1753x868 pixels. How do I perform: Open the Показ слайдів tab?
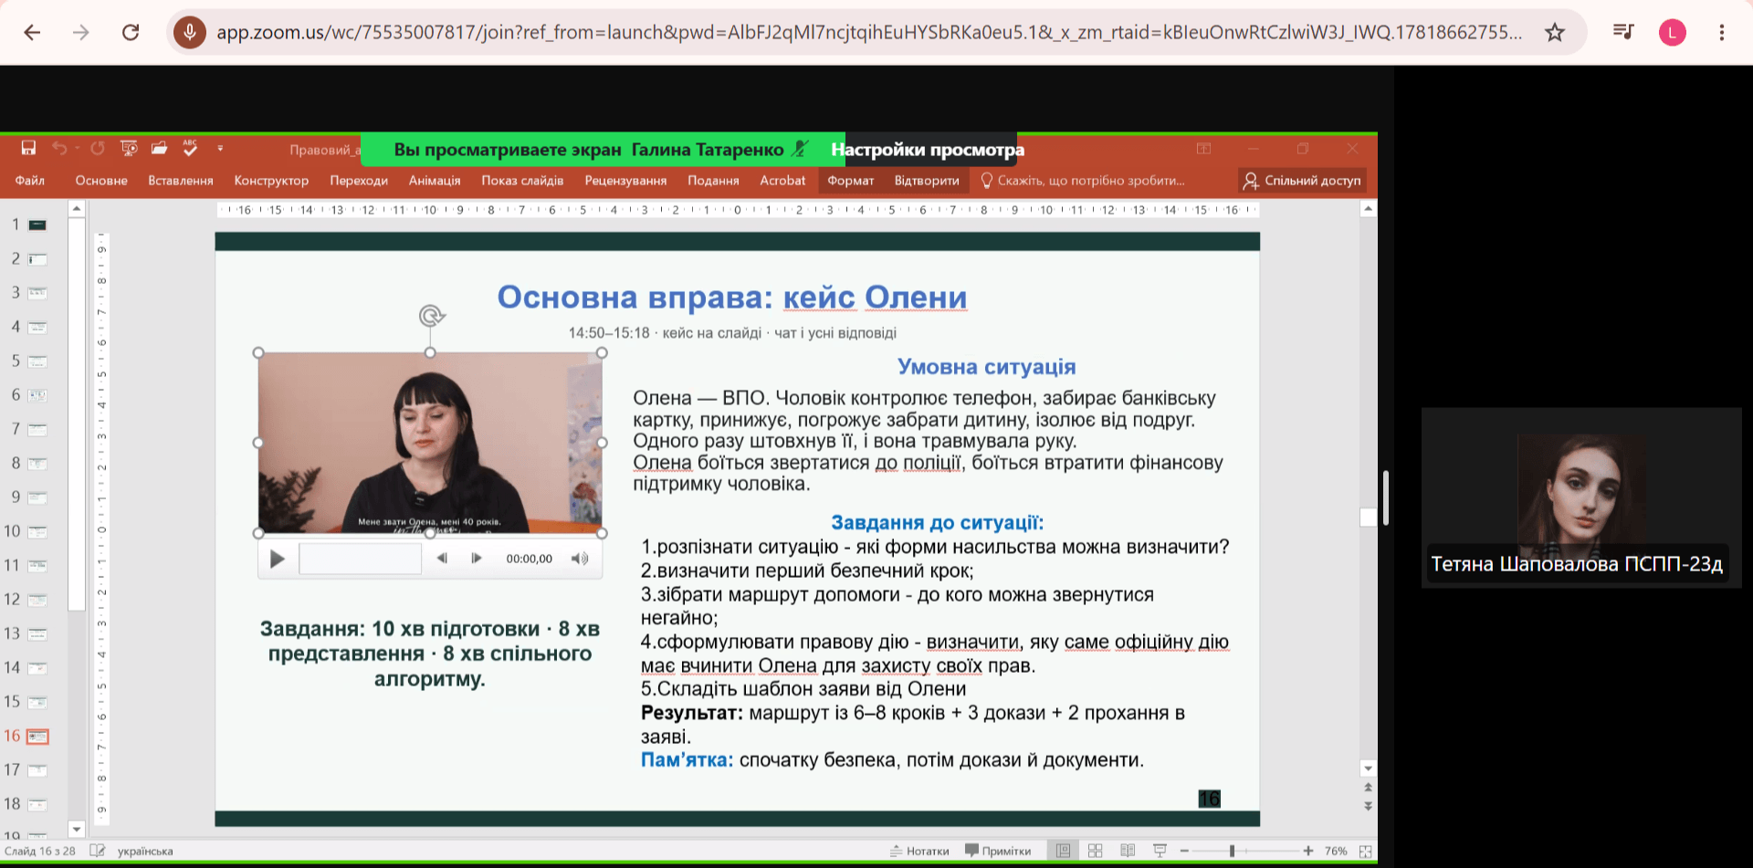click(x=522, y=181)
